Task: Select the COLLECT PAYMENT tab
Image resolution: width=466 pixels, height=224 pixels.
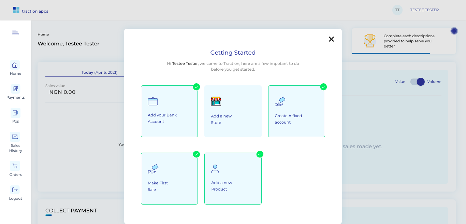Action: pyautogui.click(x=71, y=211)
